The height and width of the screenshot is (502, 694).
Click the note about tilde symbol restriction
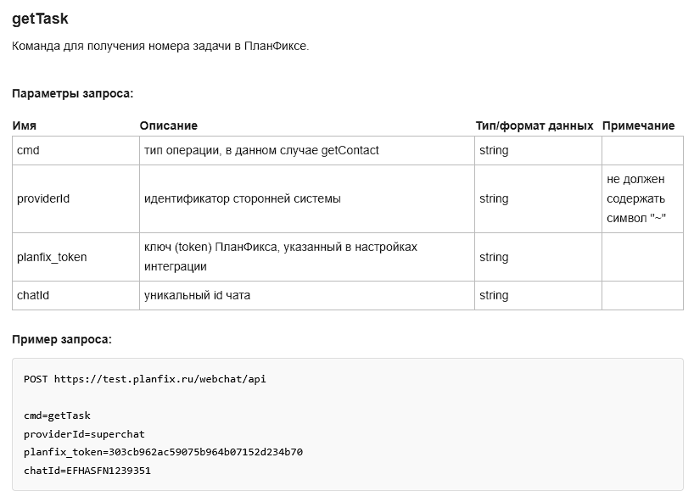[x=636, y=198]
